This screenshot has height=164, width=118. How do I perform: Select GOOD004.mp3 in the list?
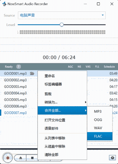[x=15, y=93]
